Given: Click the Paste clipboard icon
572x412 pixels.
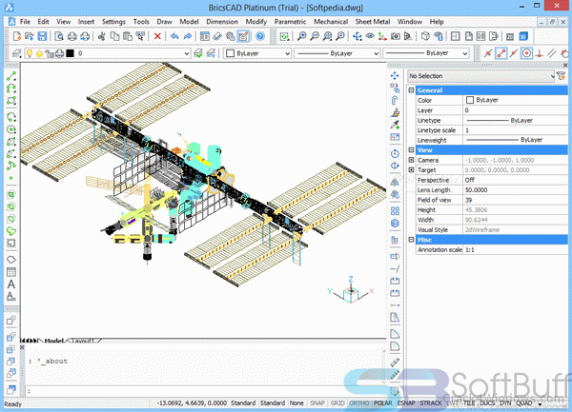Looking at the screenshot, I should (x=128, y=36).
